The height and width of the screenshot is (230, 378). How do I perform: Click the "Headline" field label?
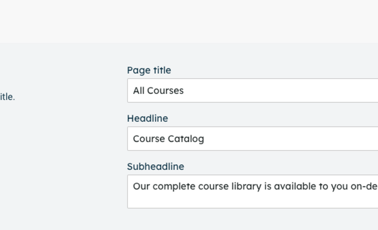click(x=148, y=119)
